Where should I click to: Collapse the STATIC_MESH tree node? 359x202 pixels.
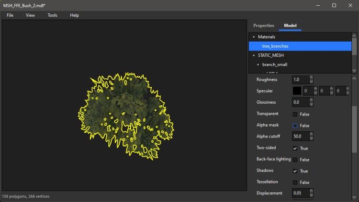(x=254, y=55)
